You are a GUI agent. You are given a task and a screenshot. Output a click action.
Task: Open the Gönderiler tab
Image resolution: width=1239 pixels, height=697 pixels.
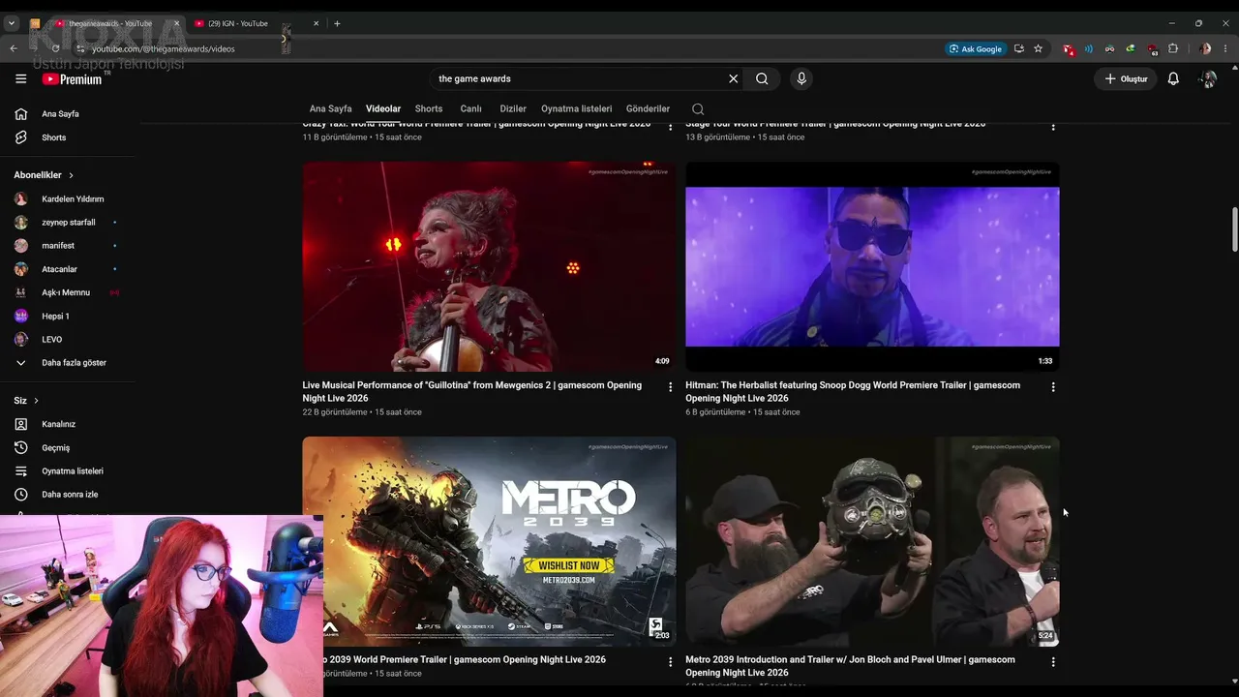[649, 108]
